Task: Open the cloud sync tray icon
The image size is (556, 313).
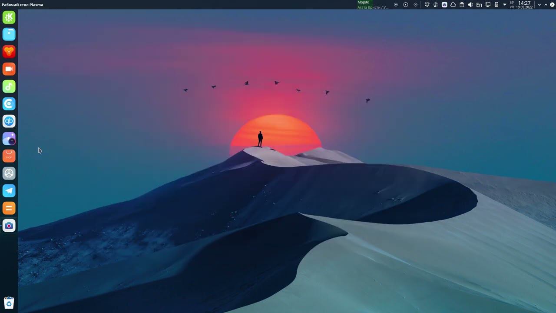Action: pyautogui.click(x=453, y=5)
